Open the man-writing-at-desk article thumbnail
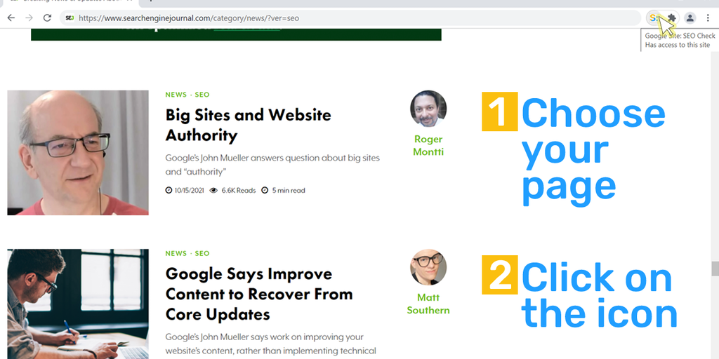This screenshot has height=359, width=719. click(x=78, y=304)
